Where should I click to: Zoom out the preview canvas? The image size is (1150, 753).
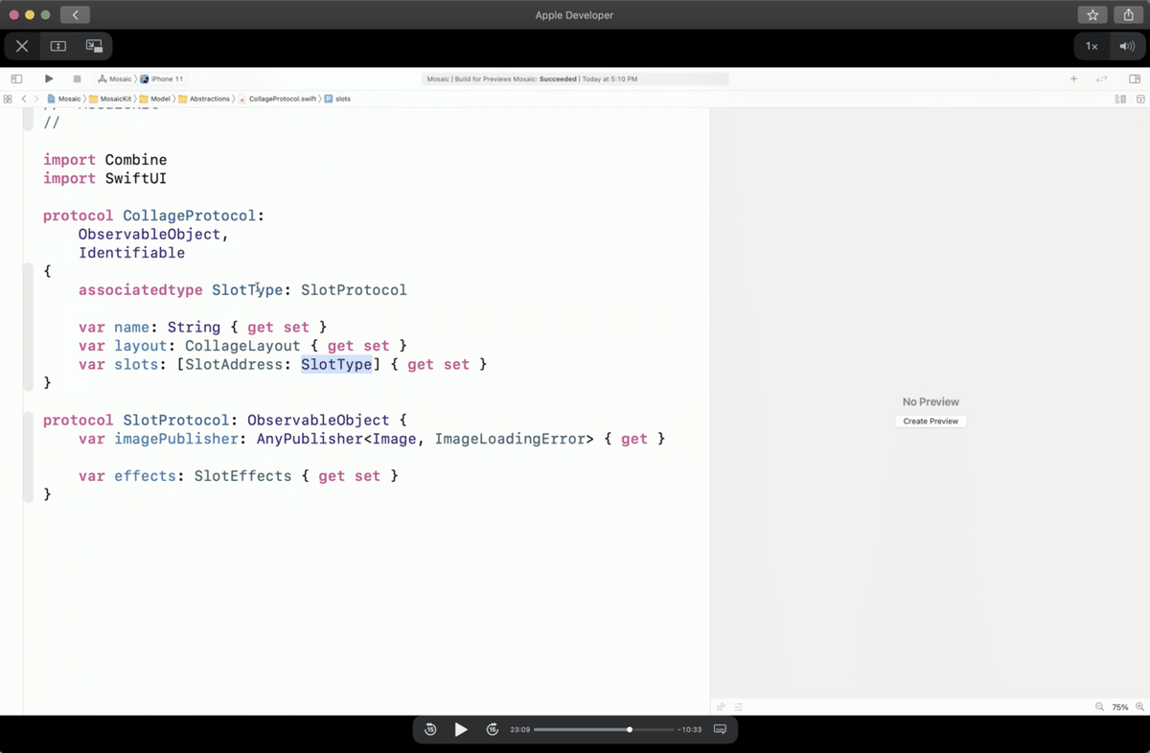tap(1100, 707)
